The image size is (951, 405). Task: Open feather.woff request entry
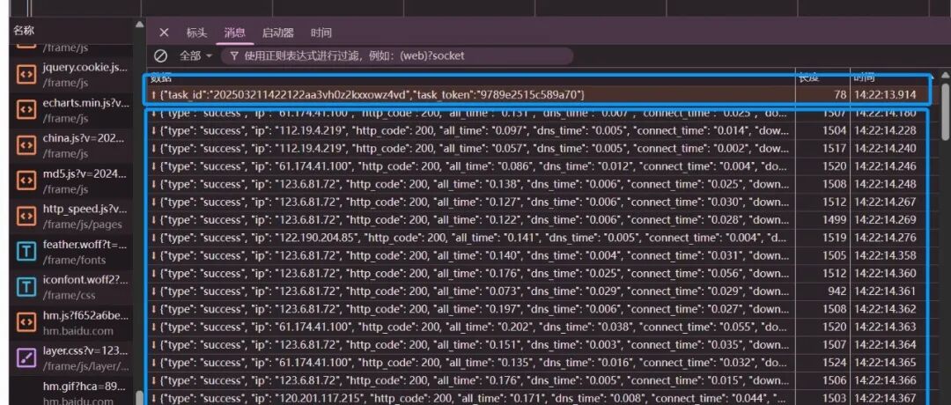tap(71, 252)
